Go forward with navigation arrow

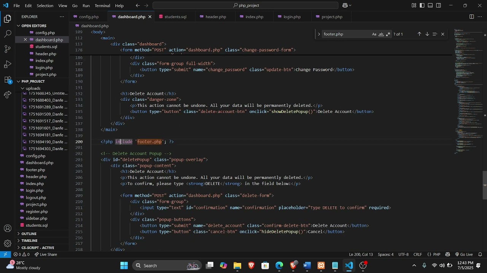(146, 5)
